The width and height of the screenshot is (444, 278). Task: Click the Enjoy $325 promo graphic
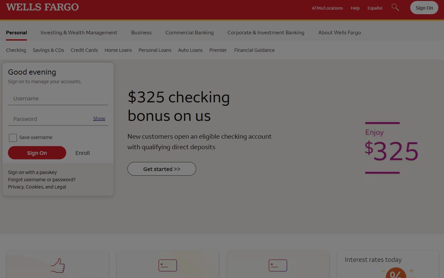(392, 148)
